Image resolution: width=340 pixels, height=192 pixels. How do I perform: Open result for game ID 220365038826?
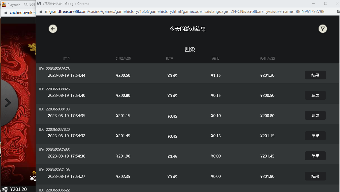point(315,95)
